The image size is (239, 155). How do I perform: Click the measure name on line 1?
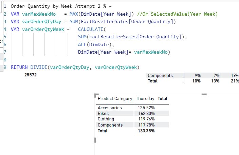pyautogui.click(x=58, y=6)
